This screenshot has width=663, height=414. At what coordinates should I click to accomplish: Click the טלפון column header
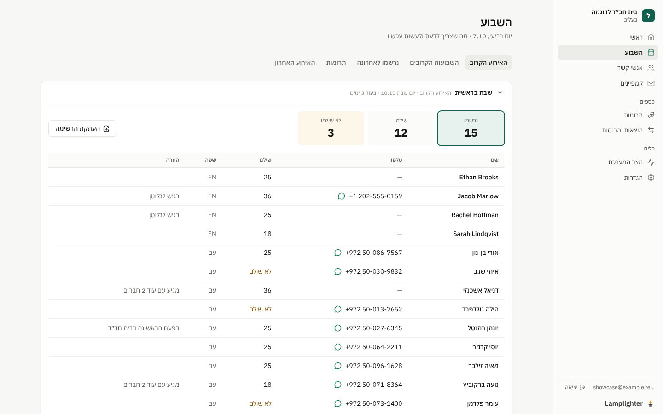tap(396, 160)
